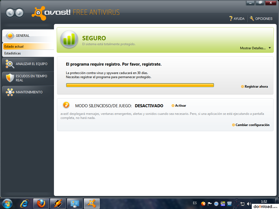Viewport: 279px width, 209px height.
Task: Click the question mark help icon
Action: point(231,19)
